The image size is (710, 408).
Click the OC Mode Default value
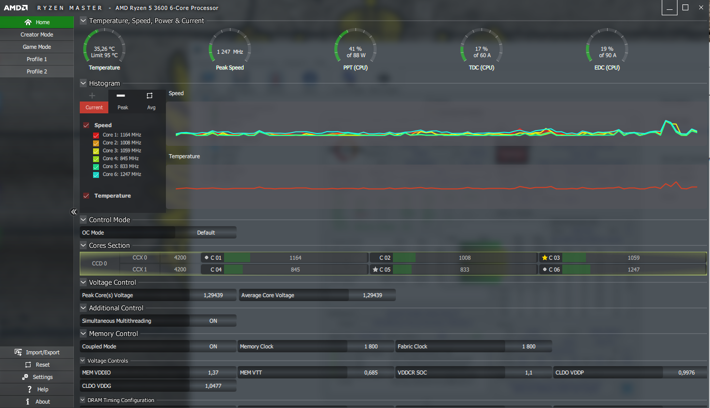coord(206,233)
